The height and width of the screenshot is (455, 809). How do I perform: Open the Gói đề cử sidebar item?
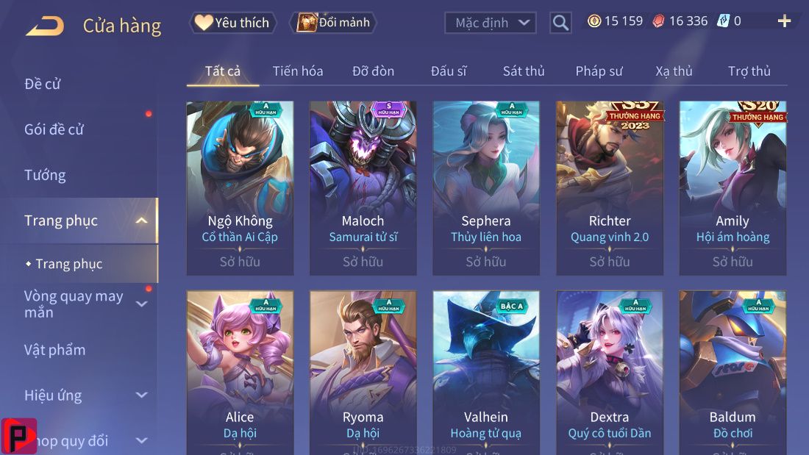click(54, 129)
